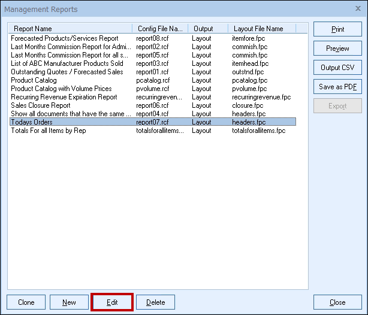368x315 pixels.
Task: Select Sales Closure Report in list
Action: 41,105
